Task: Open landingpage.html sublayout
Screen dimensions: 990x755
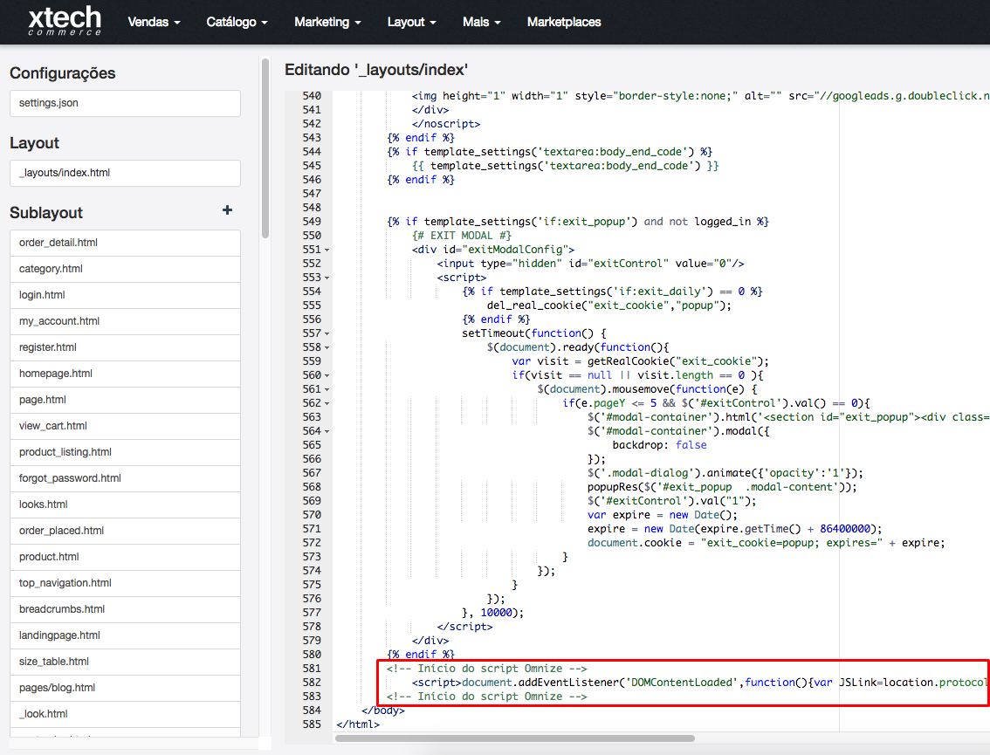Action: 125,635
